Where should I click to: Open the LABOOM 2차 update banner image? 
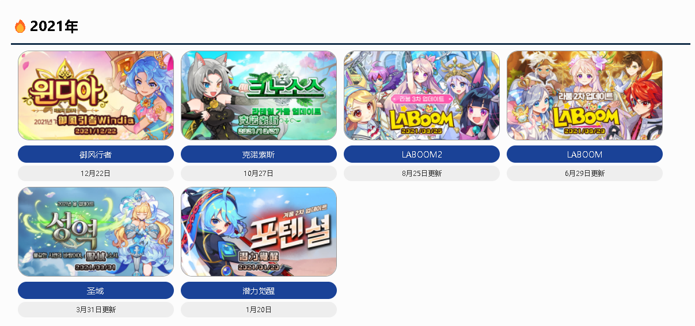pyautogui.click(x=584, y=95)
